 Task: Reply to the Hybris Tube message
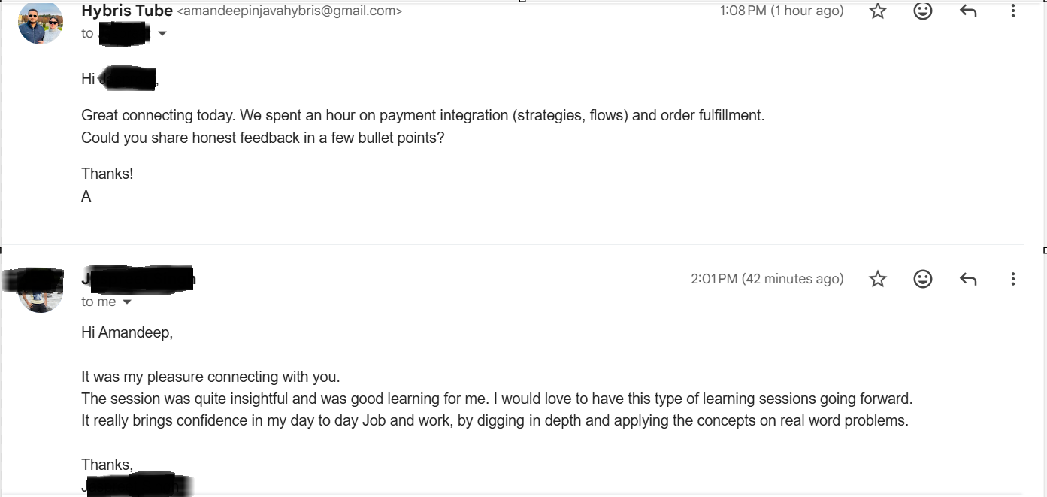coord(967,11)
